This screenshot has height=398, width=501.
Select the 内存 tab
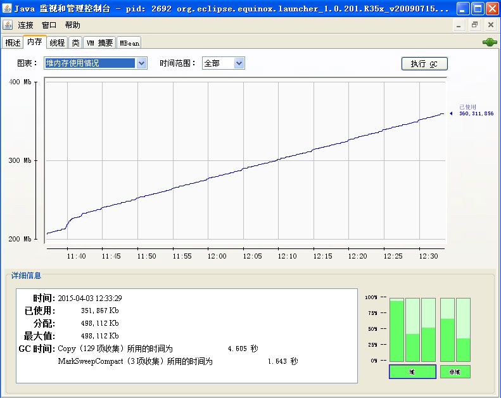click(x=34, y=42)
